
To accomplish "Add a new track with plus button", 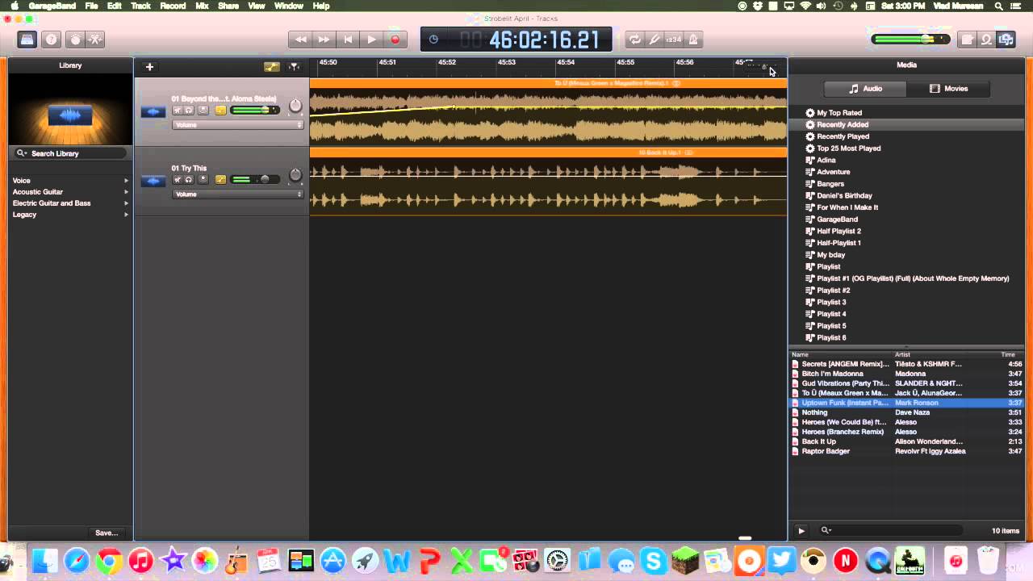I will pyautogui.click(x=149, y=67).
